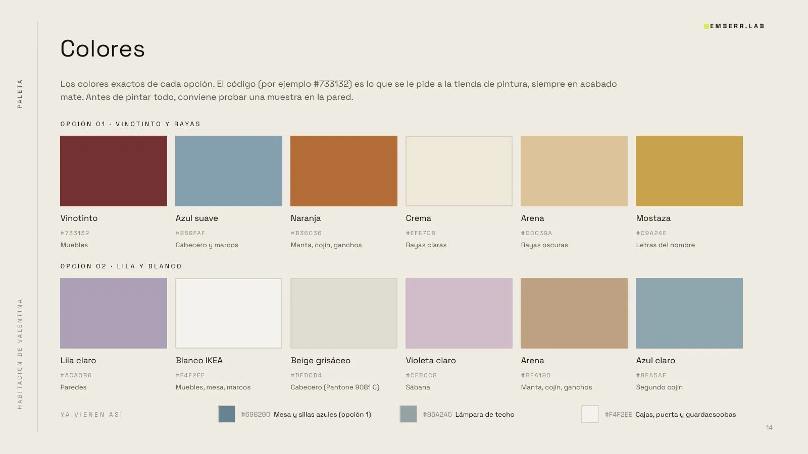The height and width of the screenshot is (454, 808).
Task: Click the hex code #ACA0B6
Action: (x=76, y=375)
